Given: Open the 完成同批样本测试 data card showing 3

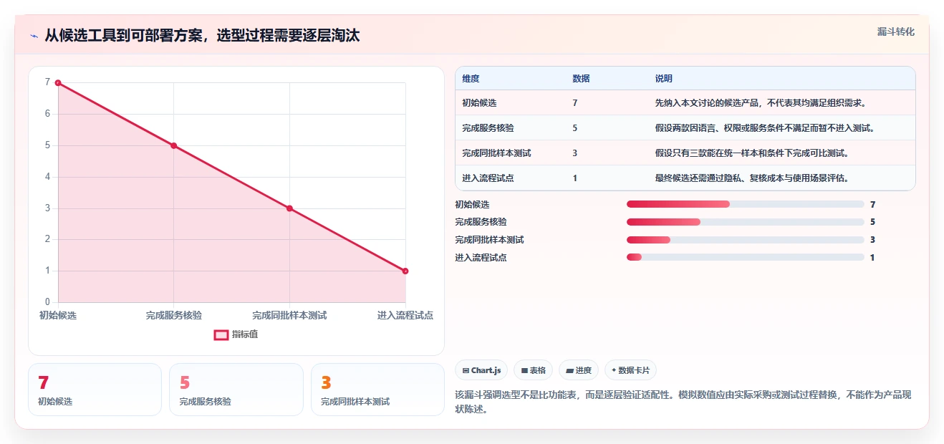Looking at the screenshot, I should pyautogui.click(x=377, y=390).
